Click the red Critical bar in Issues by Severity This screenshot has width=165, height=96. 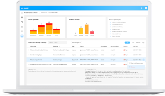pos(92,33)
